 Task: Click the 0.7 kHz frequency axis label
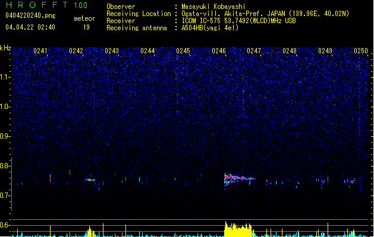[x=5, y=196]
